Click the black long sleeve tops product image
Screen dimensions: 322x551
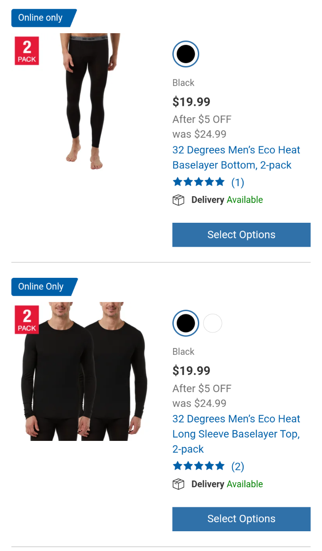coord(84,372)
